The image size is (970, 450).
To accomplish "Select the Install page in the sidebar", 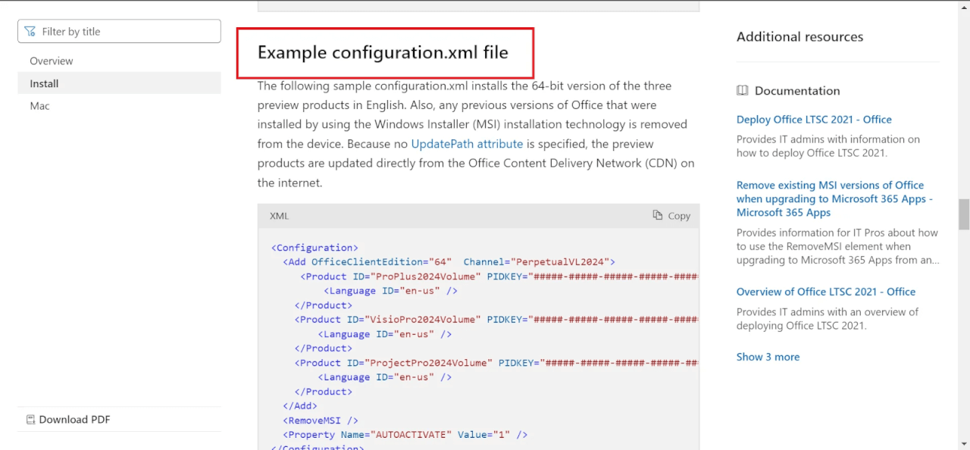I will coord(42,83).
